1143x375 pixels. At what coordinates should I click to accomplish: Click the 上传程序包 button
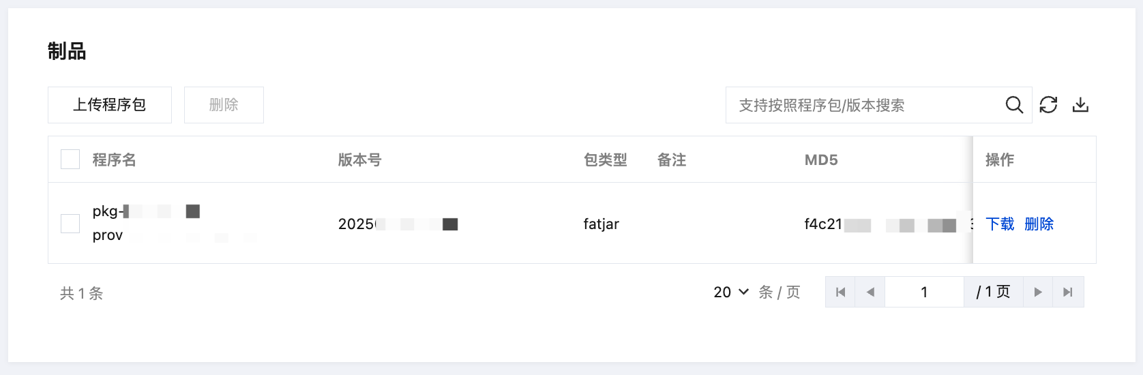110,105
